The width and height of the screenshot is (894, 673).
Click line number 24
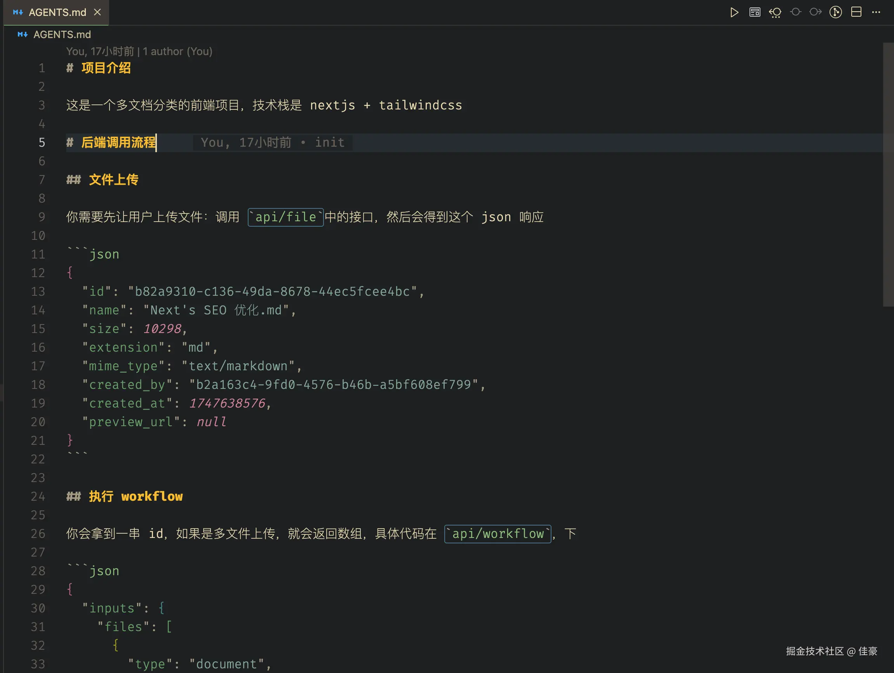[x=38, y=496]
